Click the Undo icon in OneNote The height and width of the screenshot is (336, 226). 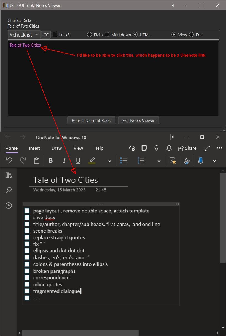9,161
